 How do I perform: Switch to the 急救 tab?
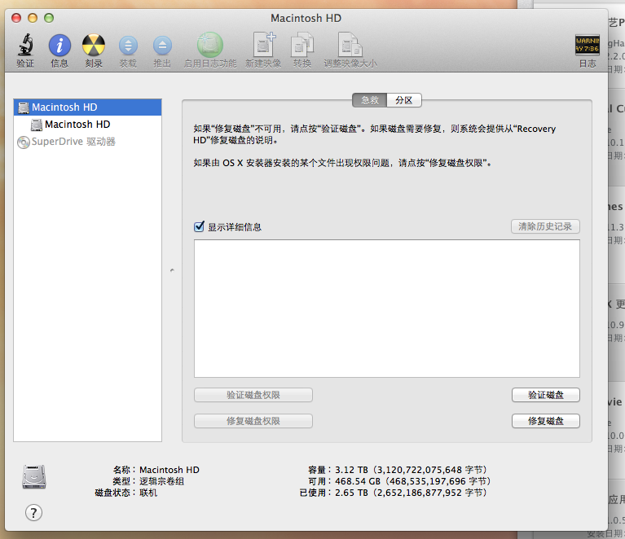[369, 100]
